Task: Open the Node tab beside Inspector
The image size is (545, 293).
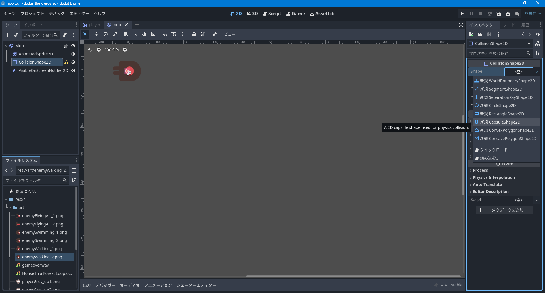Action: point(509,25)
